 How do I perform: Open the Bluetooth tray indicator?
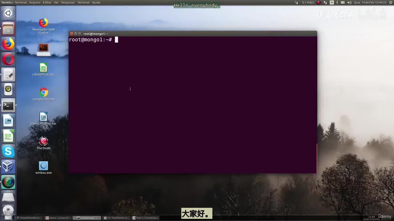click(x=337, y=2)
